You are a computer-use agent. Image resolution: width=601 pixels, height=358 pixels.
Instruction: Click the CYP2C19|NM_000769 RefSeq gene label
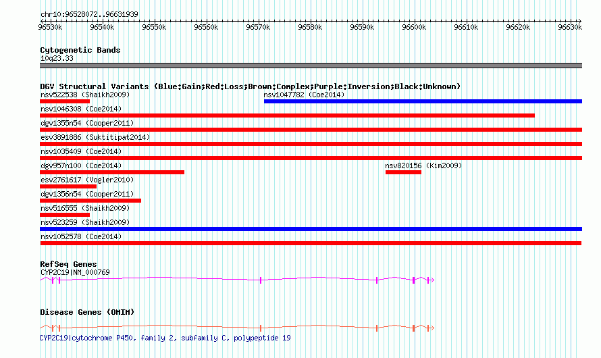(75, 272)
